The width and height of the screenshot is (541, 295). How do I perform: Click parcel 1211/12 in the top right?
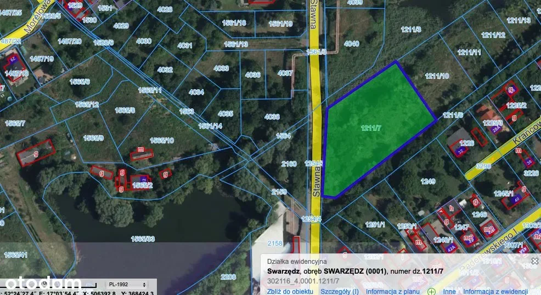(493, 35)
